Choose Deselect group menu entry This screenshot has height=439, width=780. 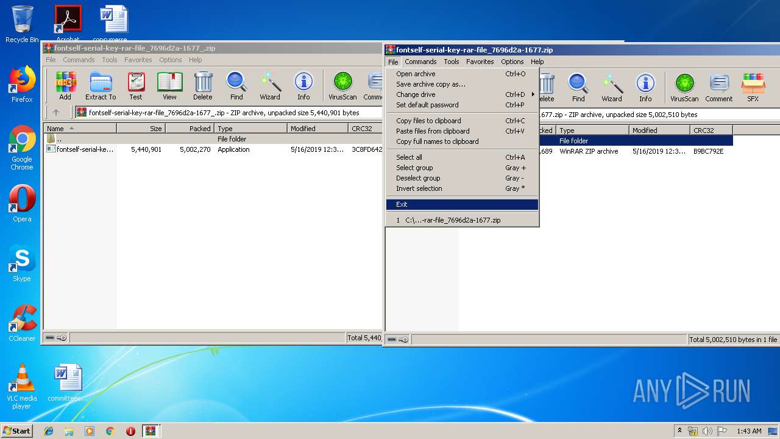click(x=463, y=178)
